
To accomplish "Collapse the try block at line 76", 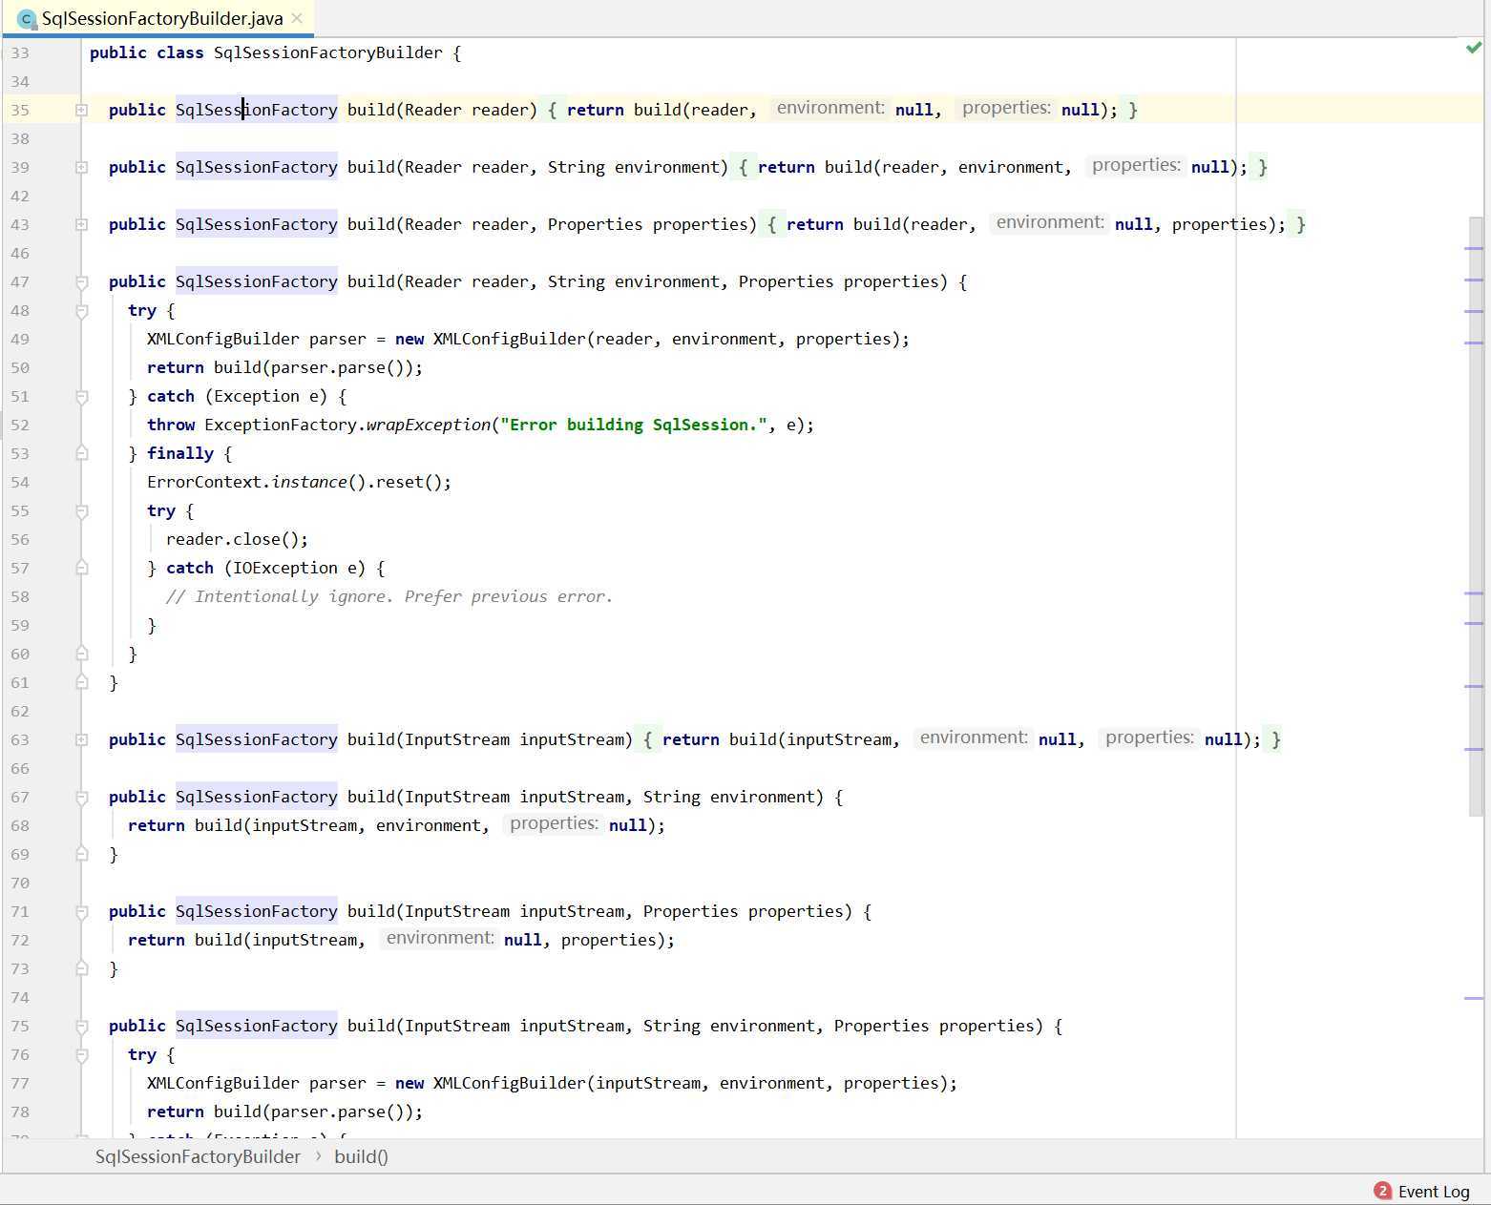I will pyautogui.click(x=81, y=1054).
